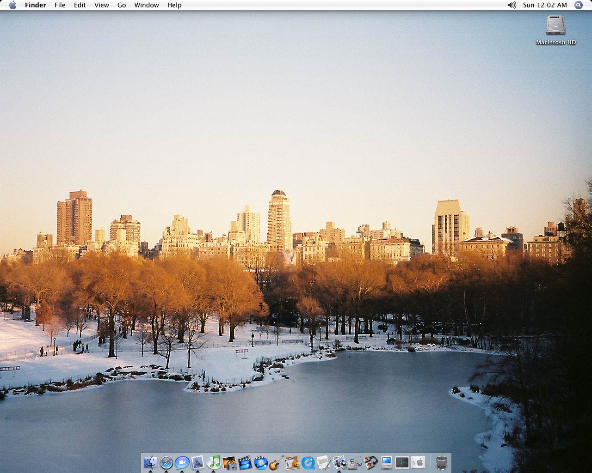Open iPhoto camera icon in Dock
592x473 pixels.
(x=229, y=462)
